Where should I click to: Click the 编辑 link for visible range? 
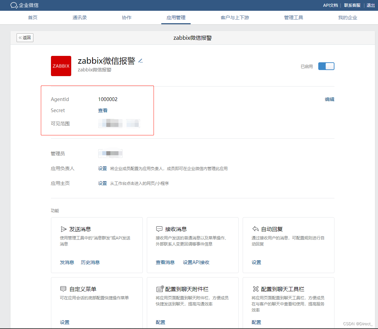(329, 99)
